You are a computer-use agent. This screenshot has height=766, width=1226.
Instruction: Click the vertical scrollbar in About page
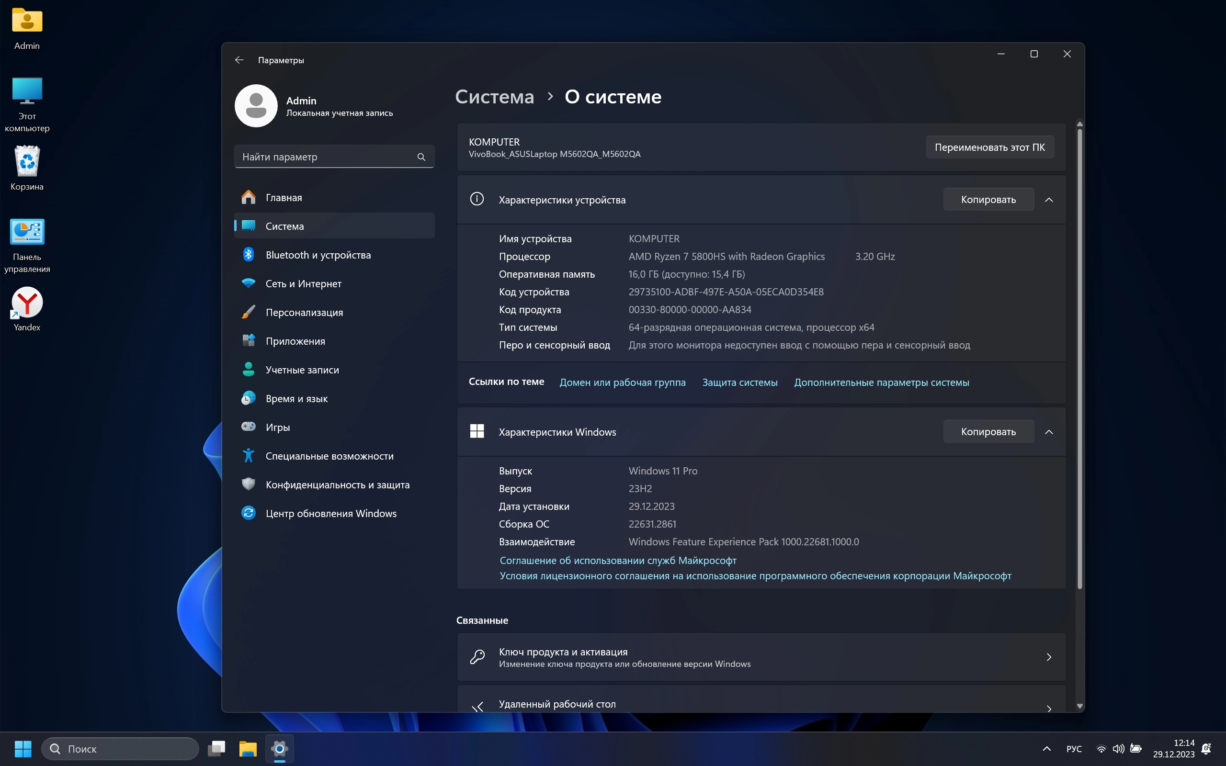(1079, 355)
